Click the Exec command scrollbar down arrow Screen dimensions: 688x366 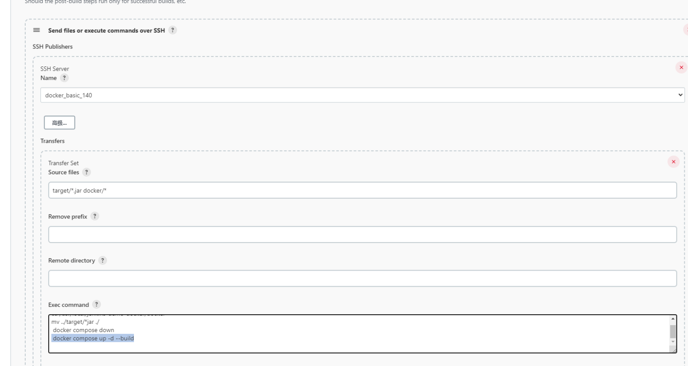click(673, 342)
